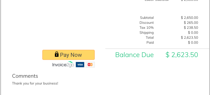Click the green $ 2,623.50 balance amount

pyautogui.click(x=182, y=55)
